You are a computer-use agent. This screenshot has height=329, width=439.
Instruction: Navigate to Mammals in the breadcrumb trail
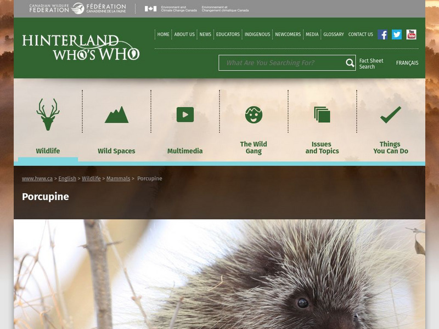[x=117, y=178]
